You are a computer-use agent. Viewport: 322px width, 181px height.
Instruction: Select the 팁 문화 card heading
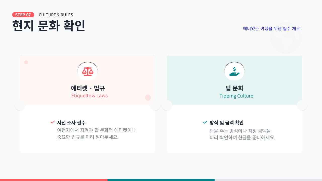(234, 88)
